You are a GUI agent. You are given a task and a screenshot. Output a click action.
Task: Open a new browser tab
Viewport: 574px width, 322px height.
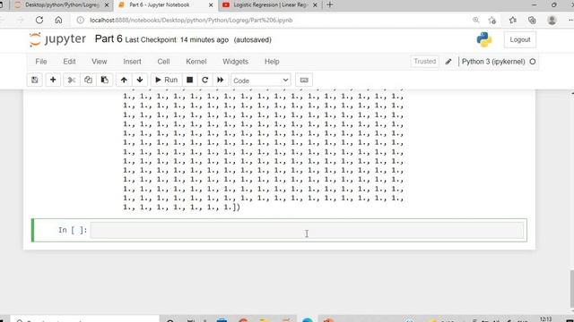tap(330, 4)
